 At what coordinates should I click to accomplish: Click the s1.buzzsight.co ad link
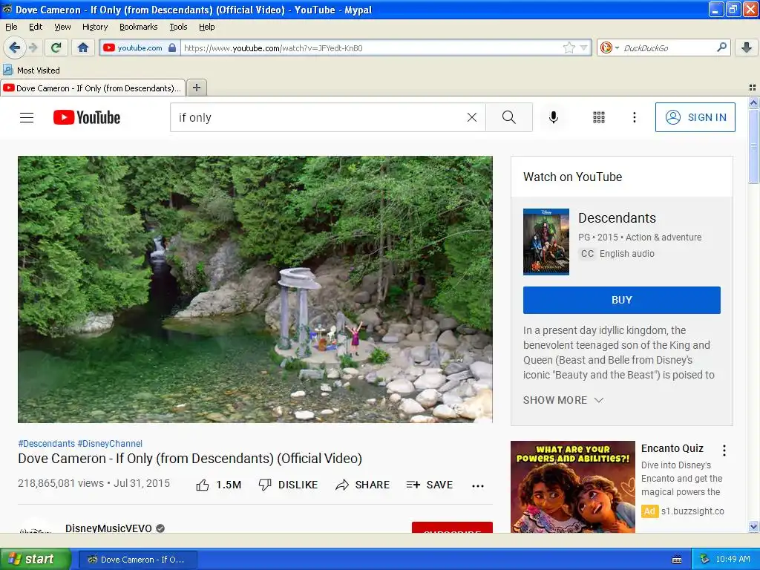pyautogui.click(x=692, y=511)
